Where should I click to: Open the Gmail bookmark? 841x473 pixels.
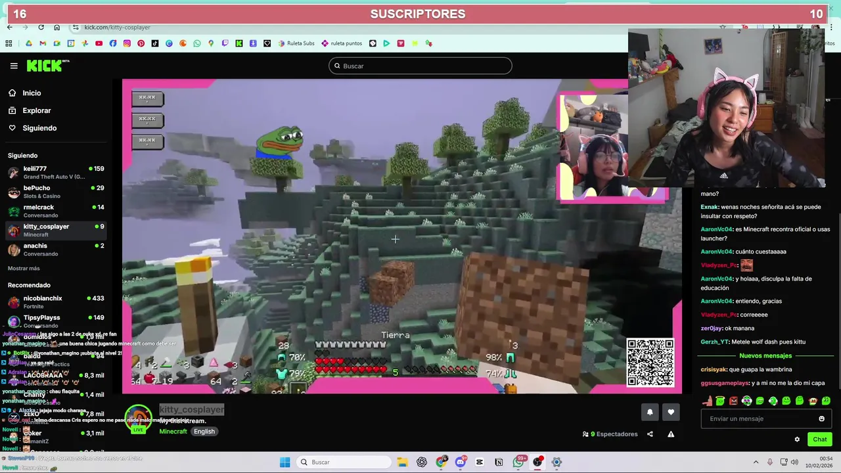click(x=43, y=43)
